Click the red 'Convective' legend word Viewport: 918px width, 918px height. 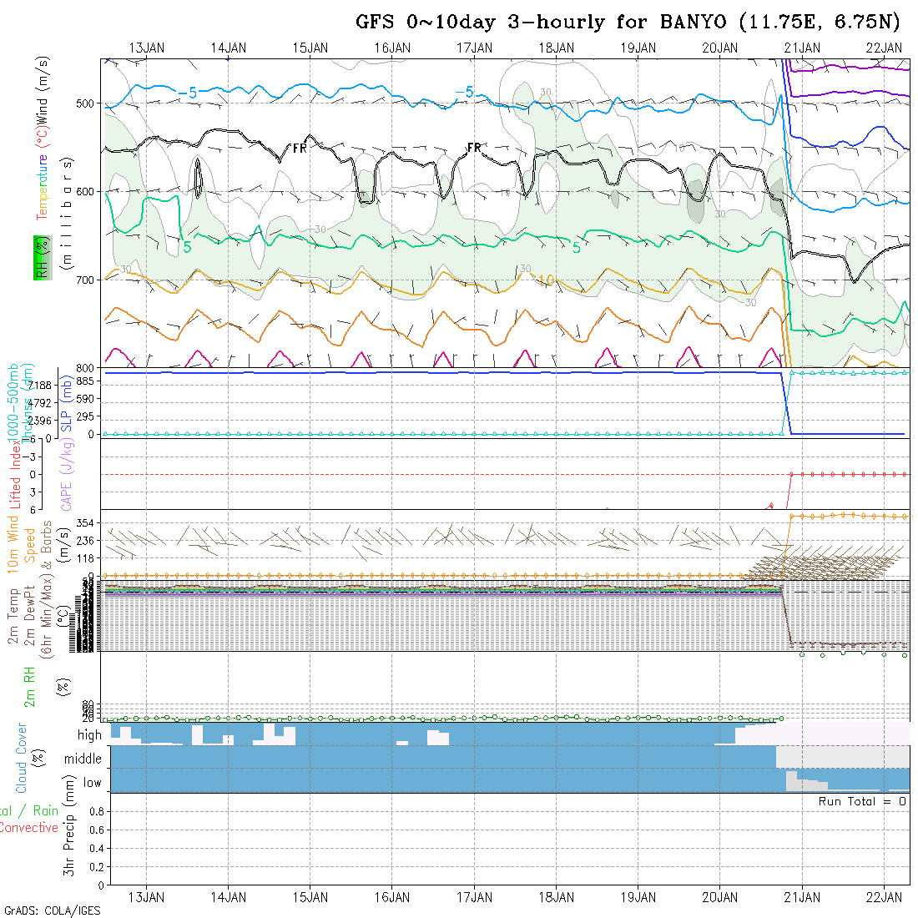(x=28, y=828)
